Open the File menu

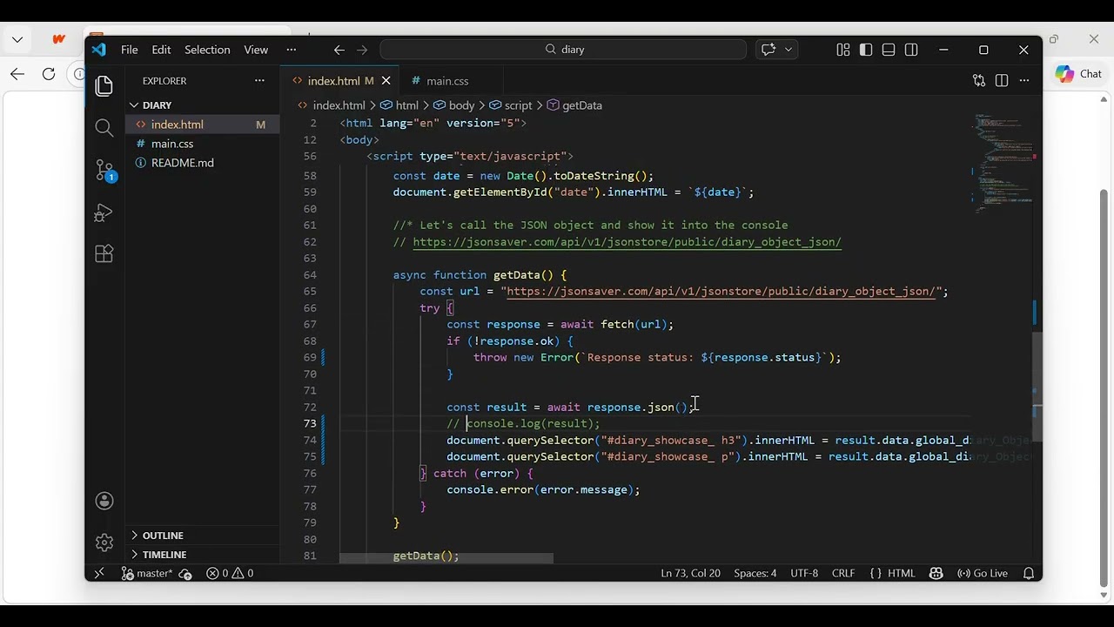click(x=130, y=50)
